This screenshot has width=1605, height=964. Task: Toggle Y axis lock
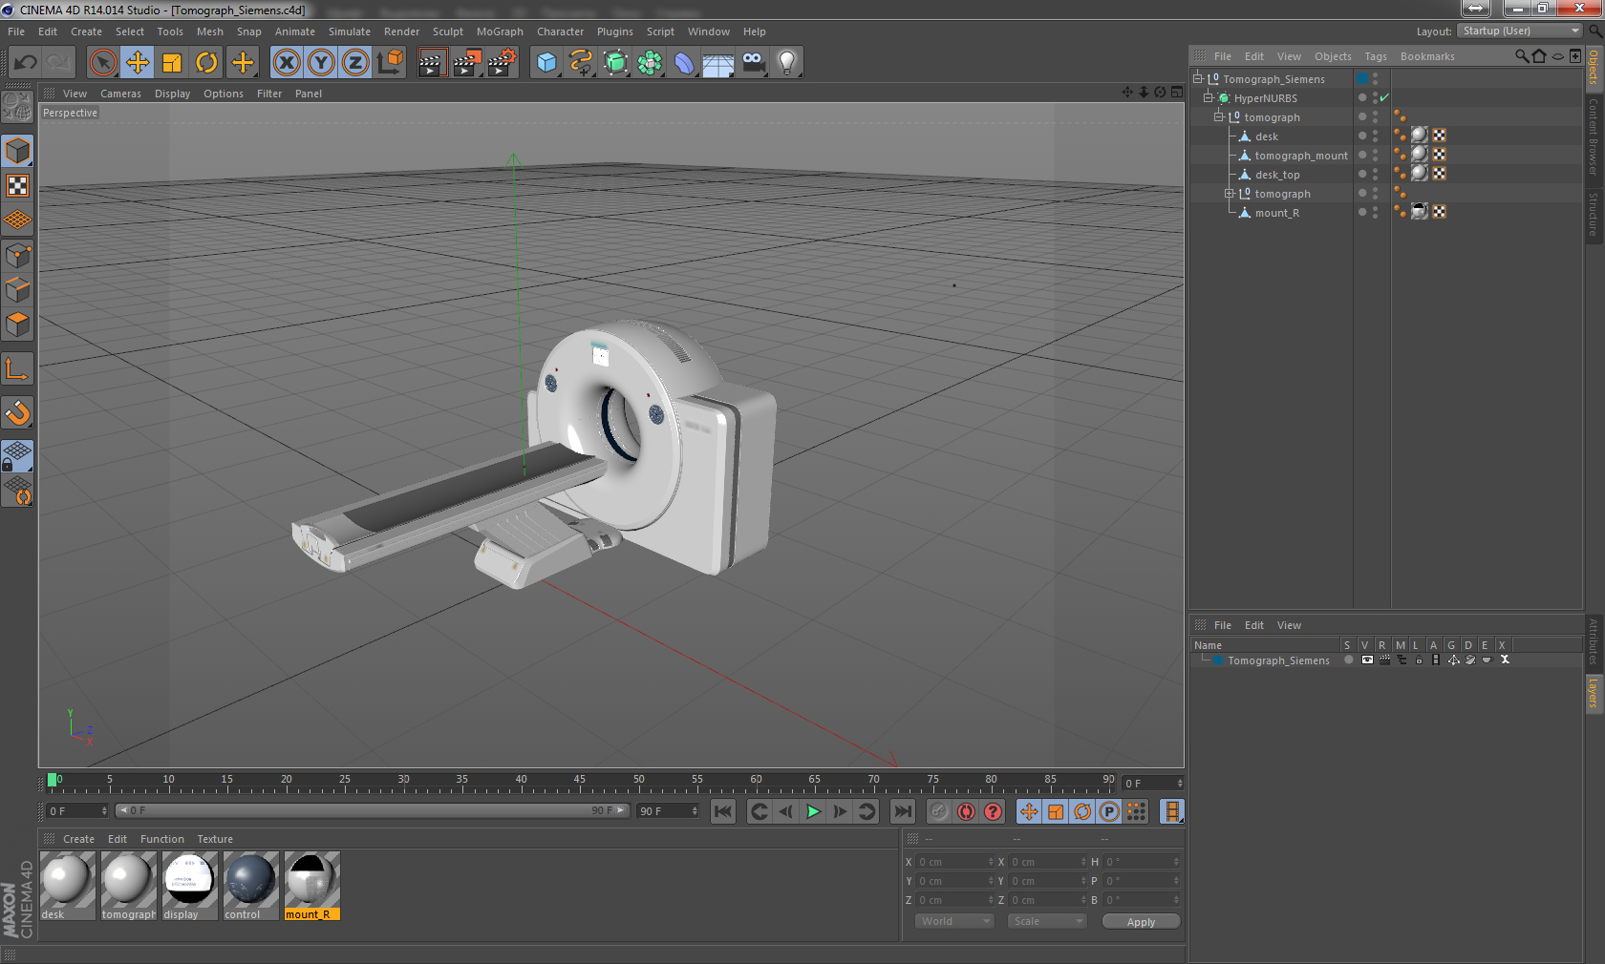tap(321, 63)
